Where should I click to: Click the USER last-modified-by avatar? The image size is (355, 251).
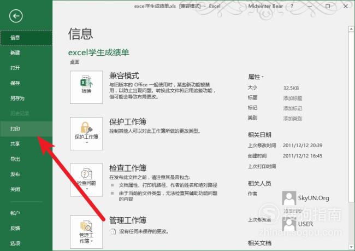click(289, 224)
